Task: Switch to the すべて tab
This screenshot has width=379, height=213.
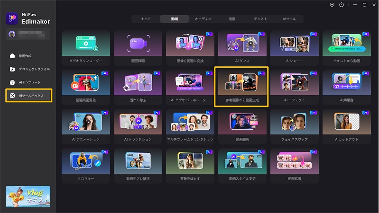Action: (146, 19)
